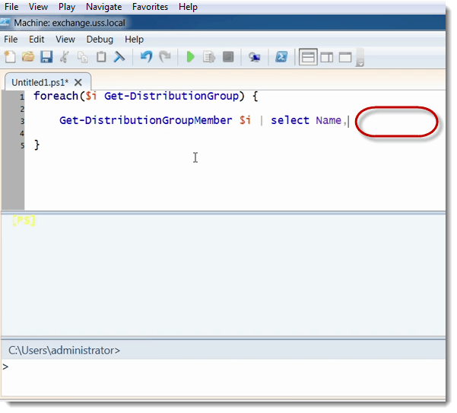Save script using the floppy disk icon
The image size is (457, 413).
click(46, 57)
